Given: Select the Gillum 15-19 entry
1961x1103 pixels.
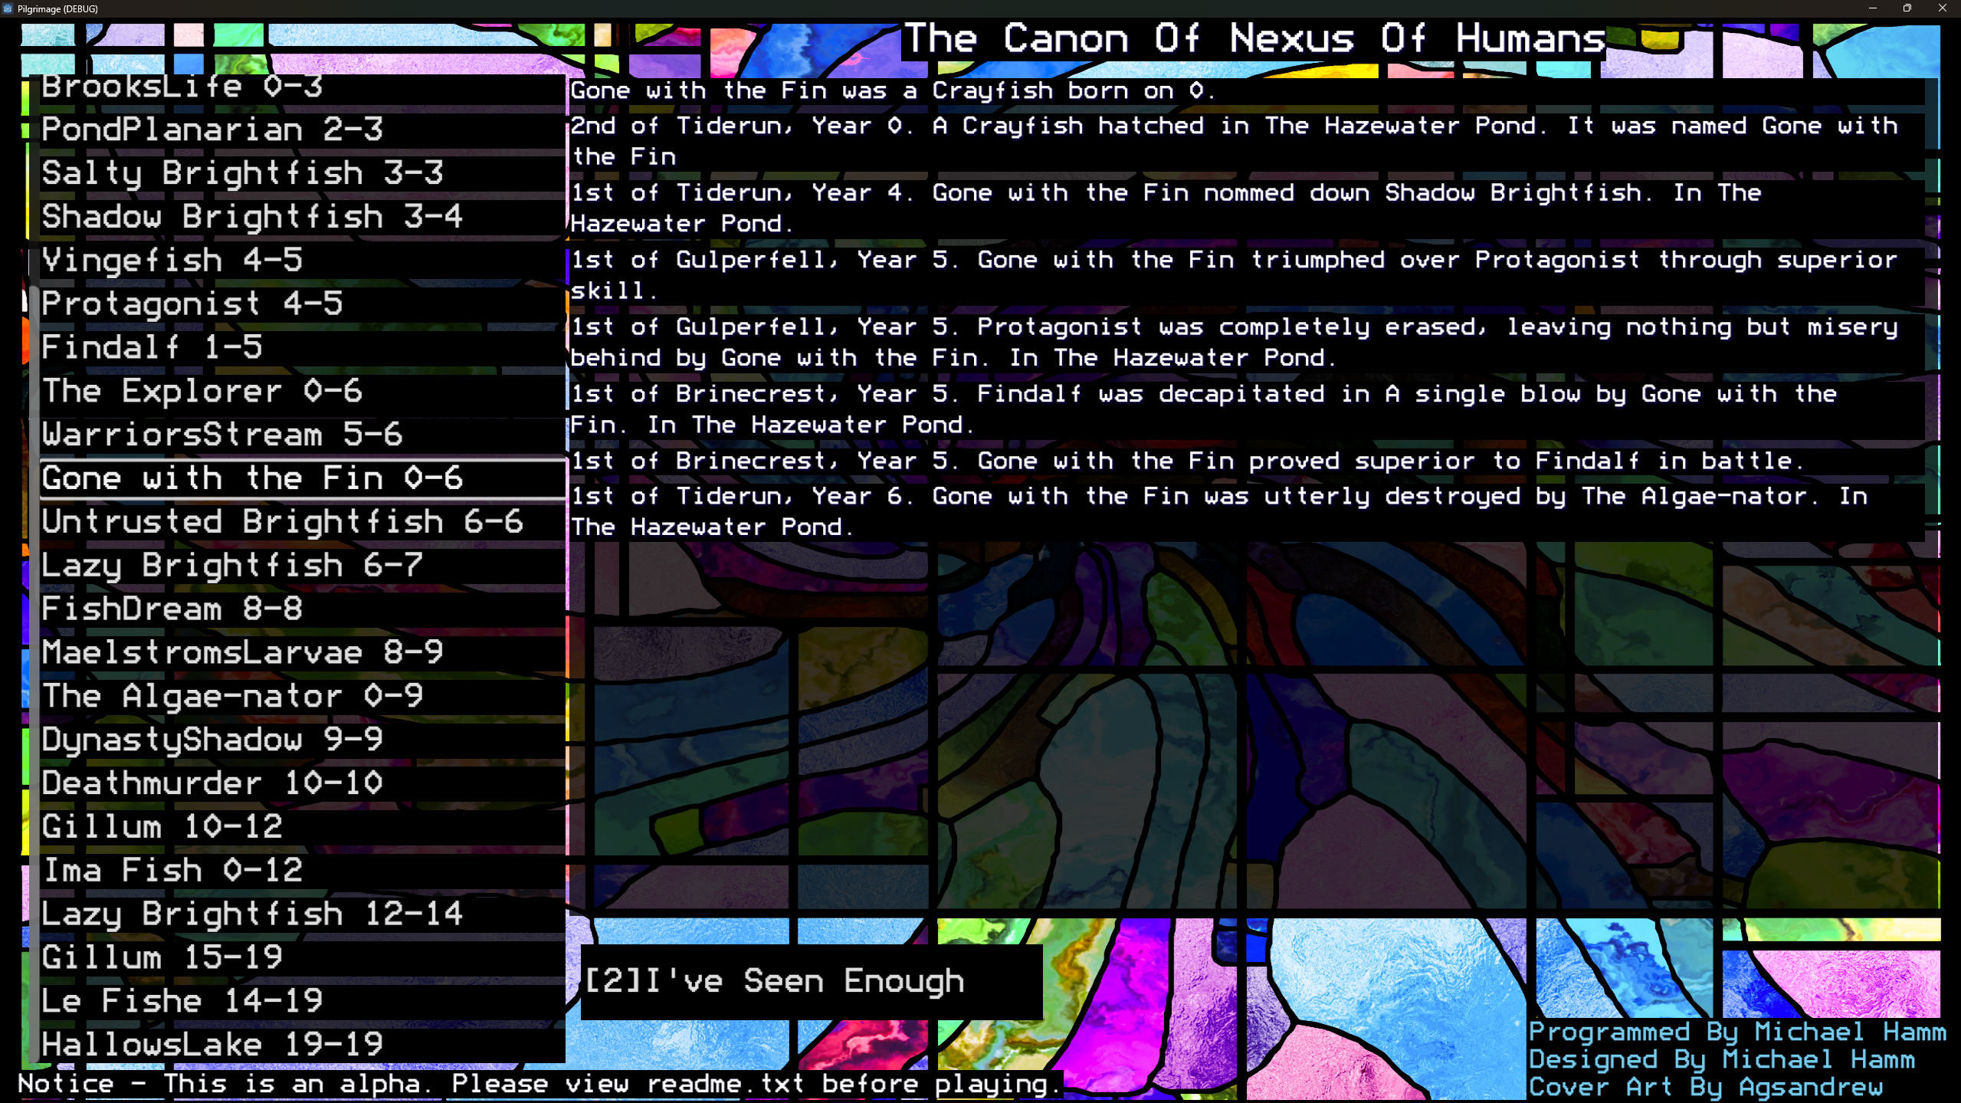Looking at the screenshot, I should [303, 959].
